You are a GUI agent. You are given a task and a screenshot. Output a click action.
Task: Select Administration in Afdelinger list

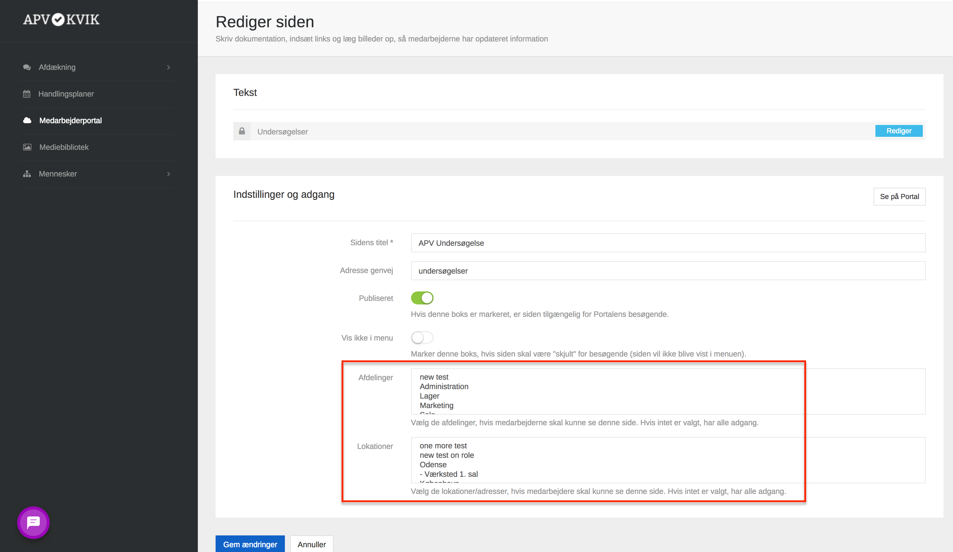[x=444, y=386]
